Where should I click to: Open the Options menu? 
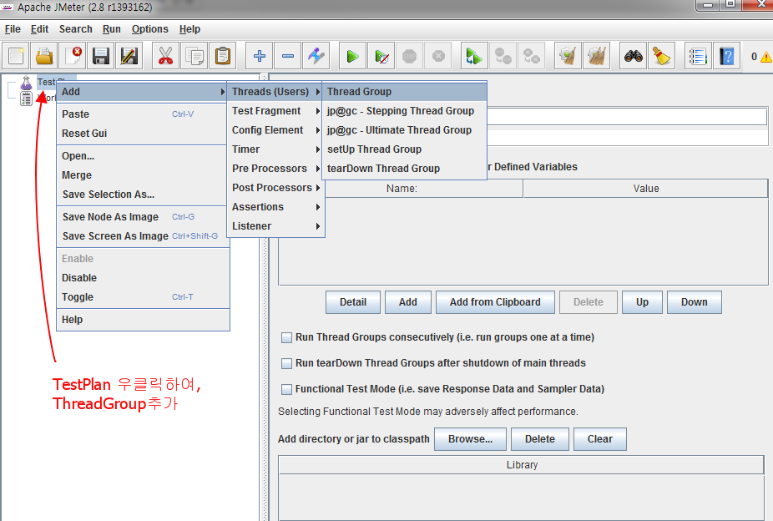pos(150,29)
